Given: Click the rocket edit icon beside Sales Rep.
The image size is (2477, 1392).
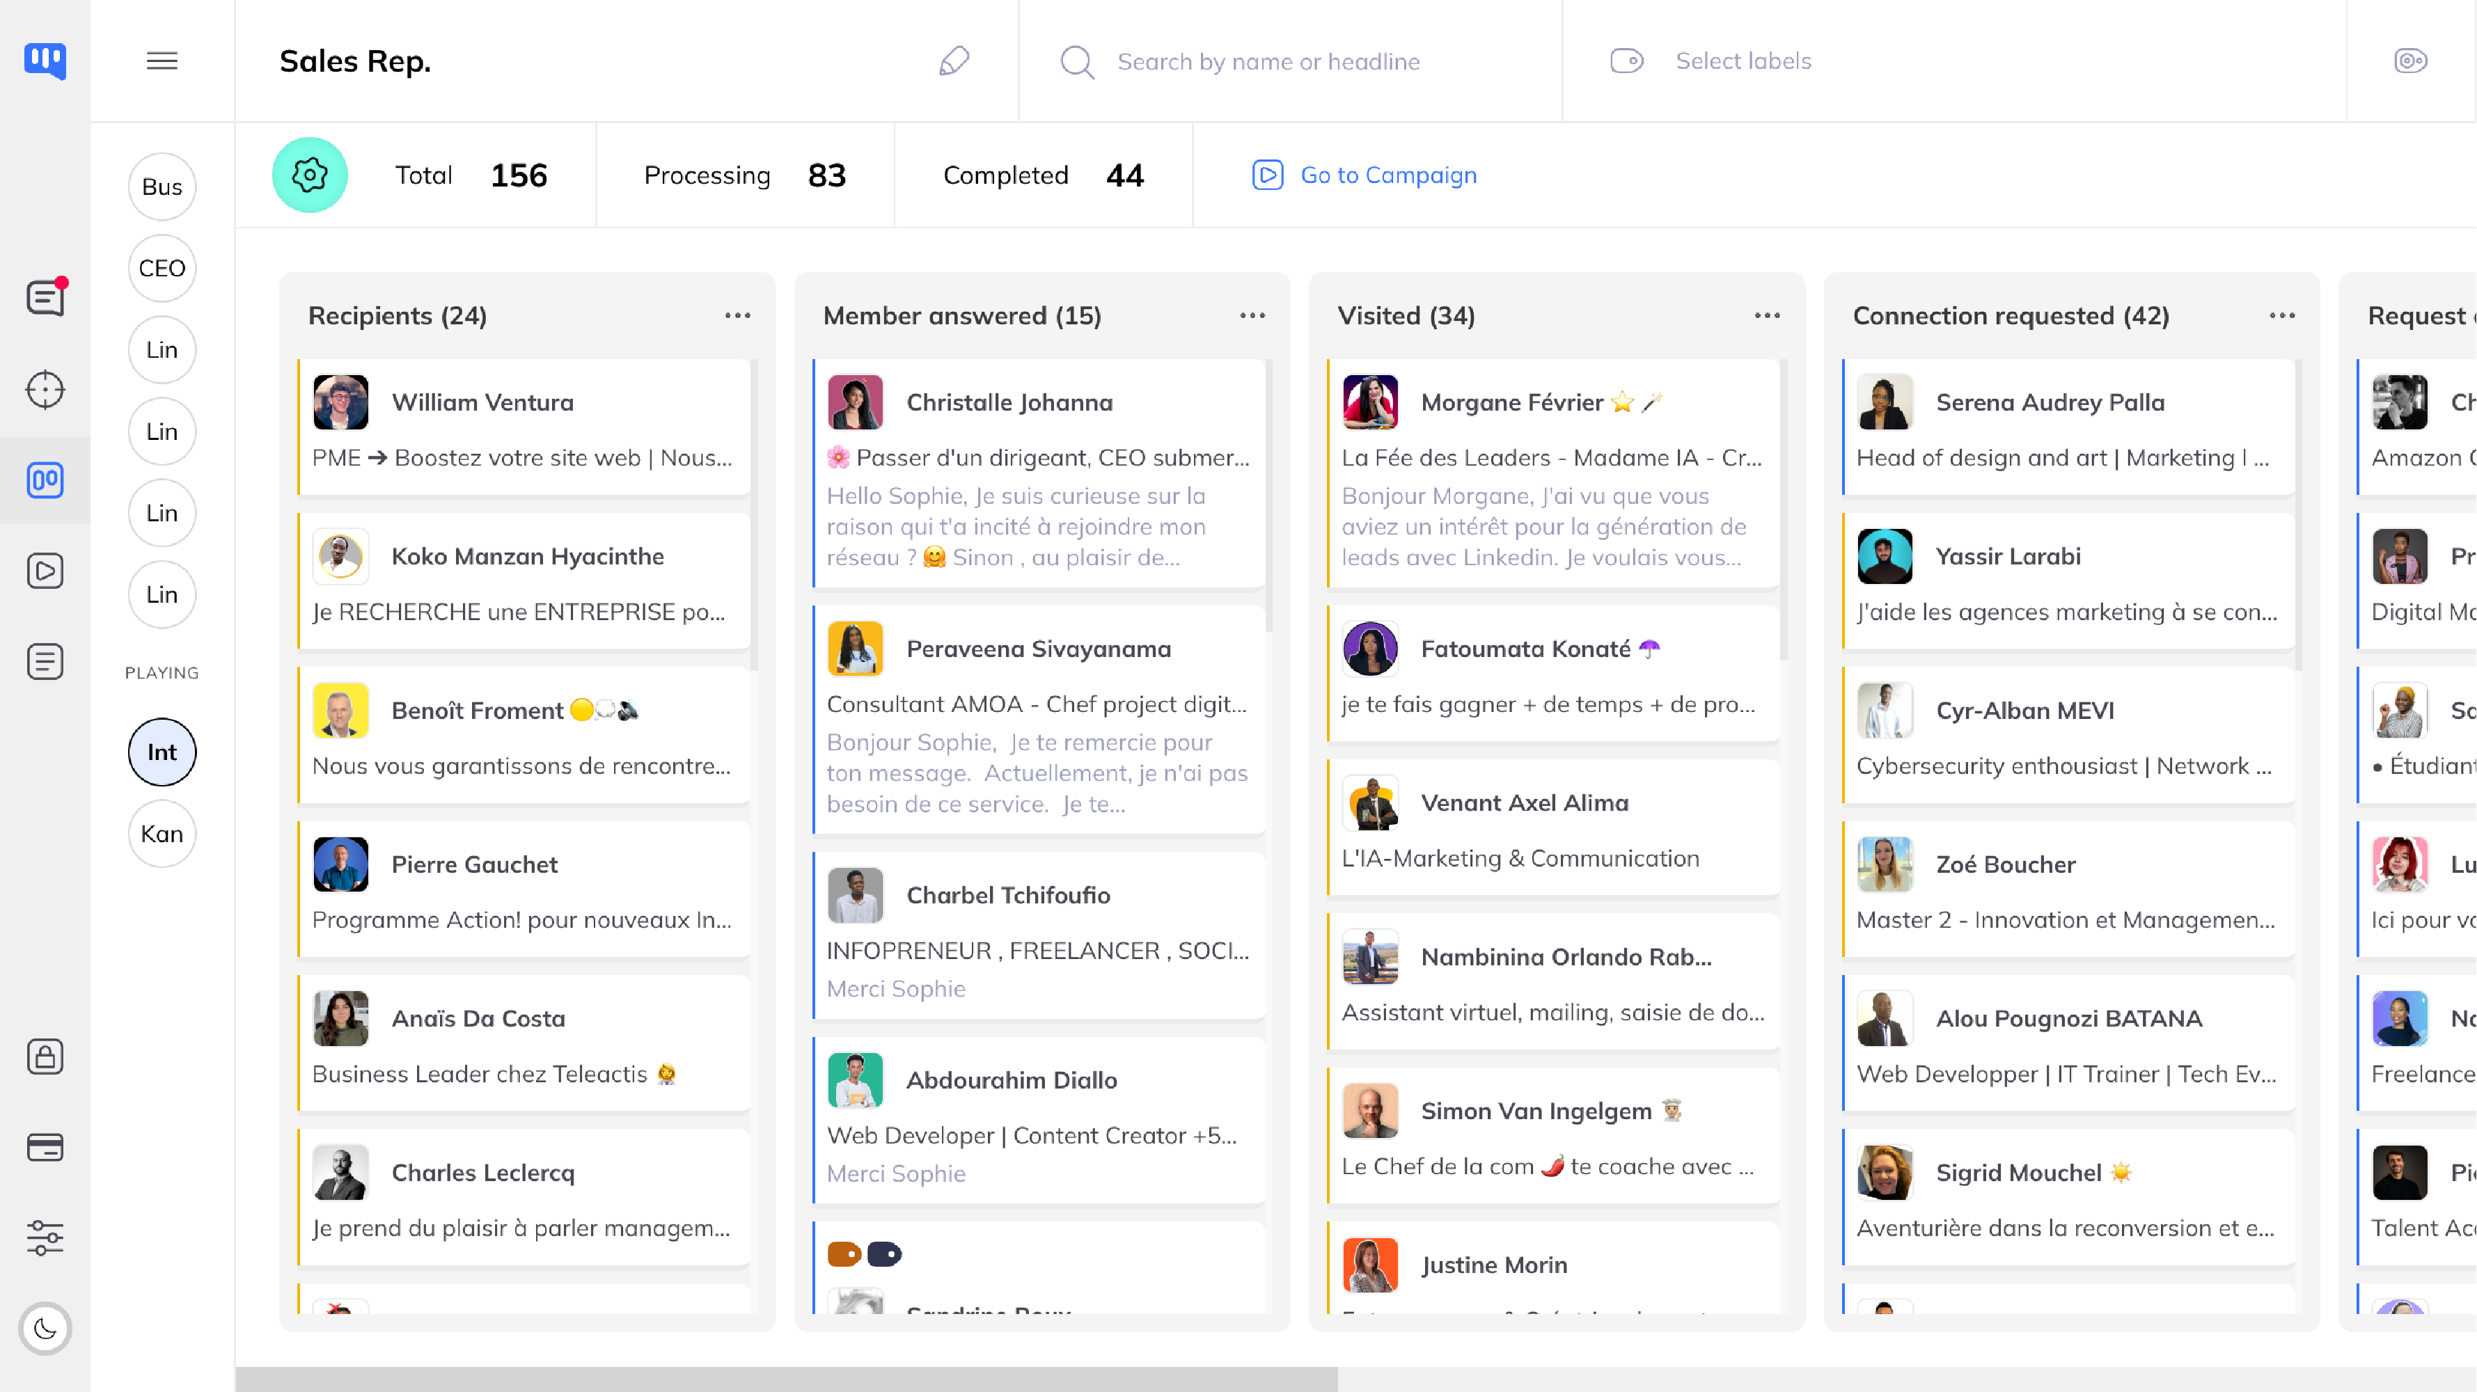Looking at the screenshot, I should pos(953,61).
